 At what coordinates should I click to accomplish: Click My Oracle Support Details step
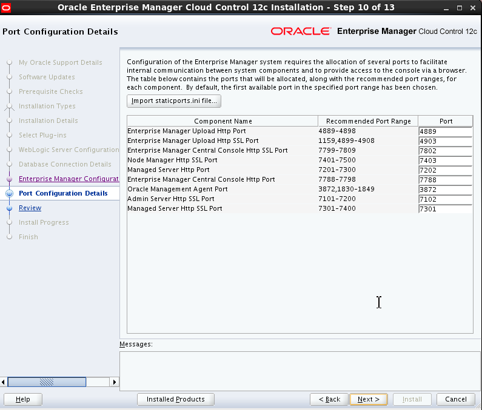click(60, 62)
